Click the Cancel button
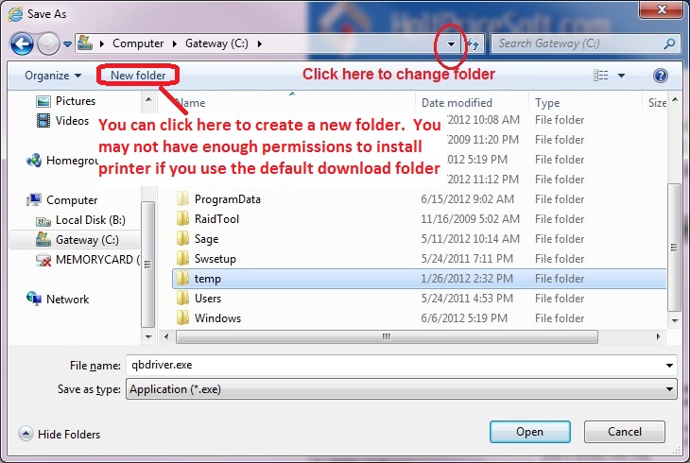 click(x=625, y=432)
